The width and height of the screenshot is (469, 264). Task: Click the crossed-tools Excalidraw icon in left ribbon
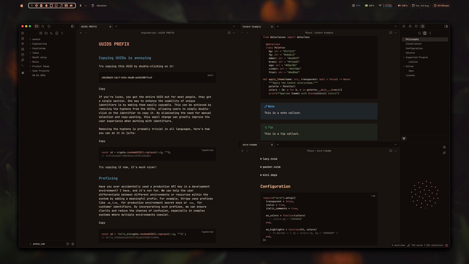click(23, 73)
